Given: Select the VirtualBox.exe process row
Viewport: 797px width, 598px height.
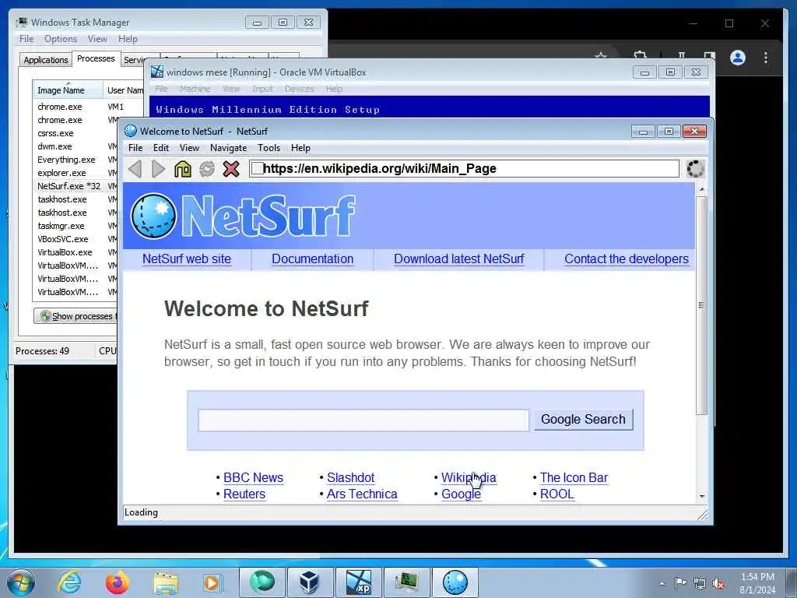Looking at the screenshot, I should click(75, 252).
